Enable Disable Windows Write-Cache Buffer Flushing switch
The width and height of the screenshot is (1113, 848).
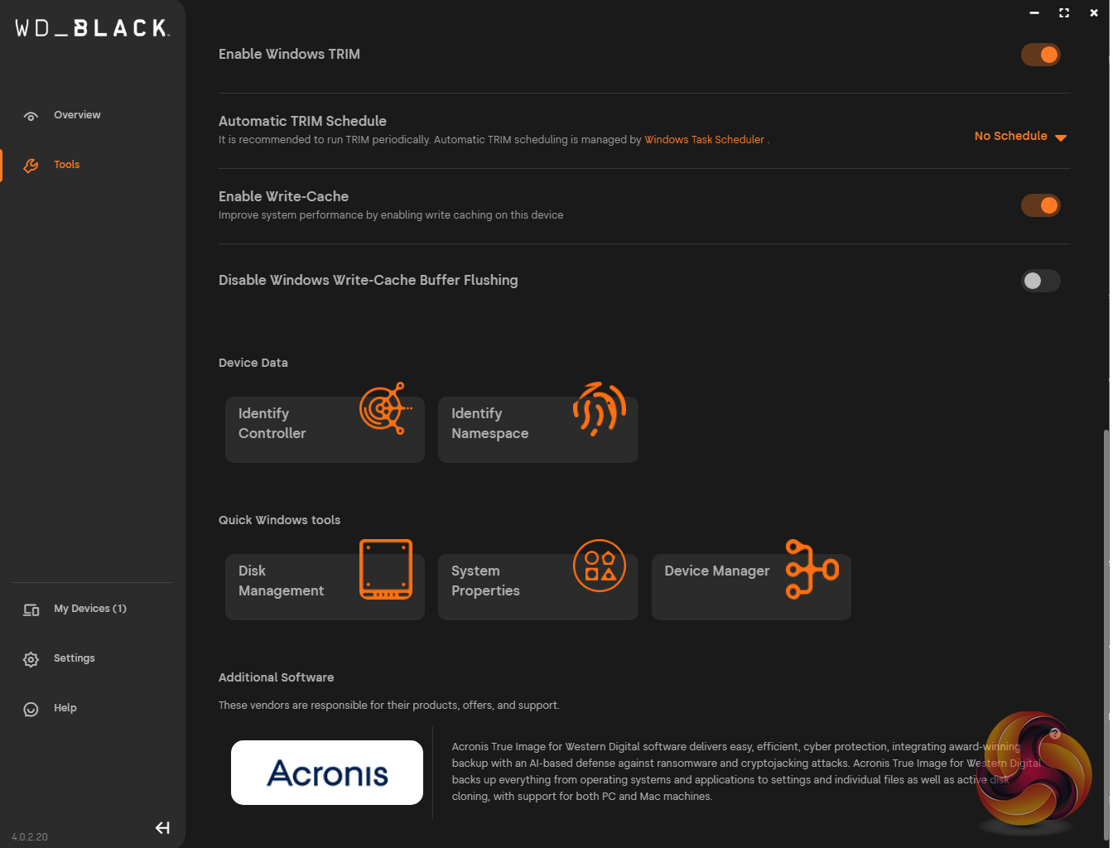coord(1041,281)
